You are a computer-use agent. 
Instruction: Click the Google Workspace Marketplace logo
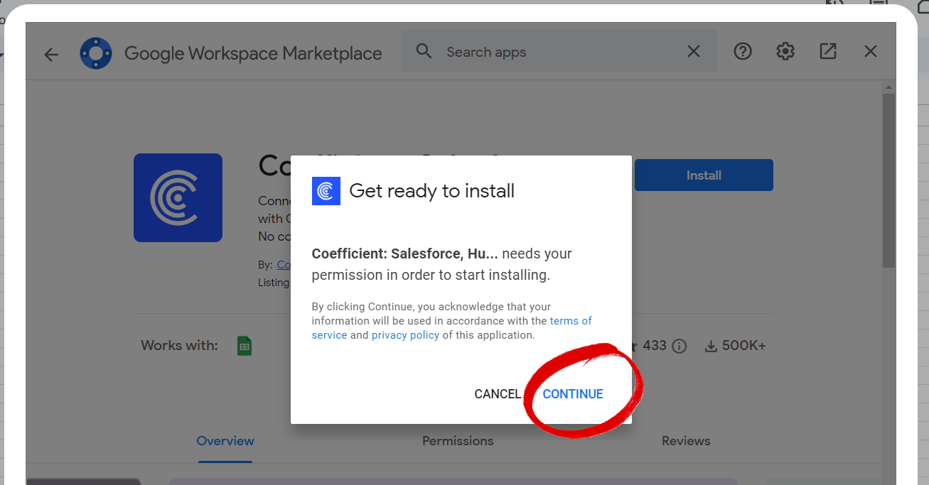(x=96, y=53)
